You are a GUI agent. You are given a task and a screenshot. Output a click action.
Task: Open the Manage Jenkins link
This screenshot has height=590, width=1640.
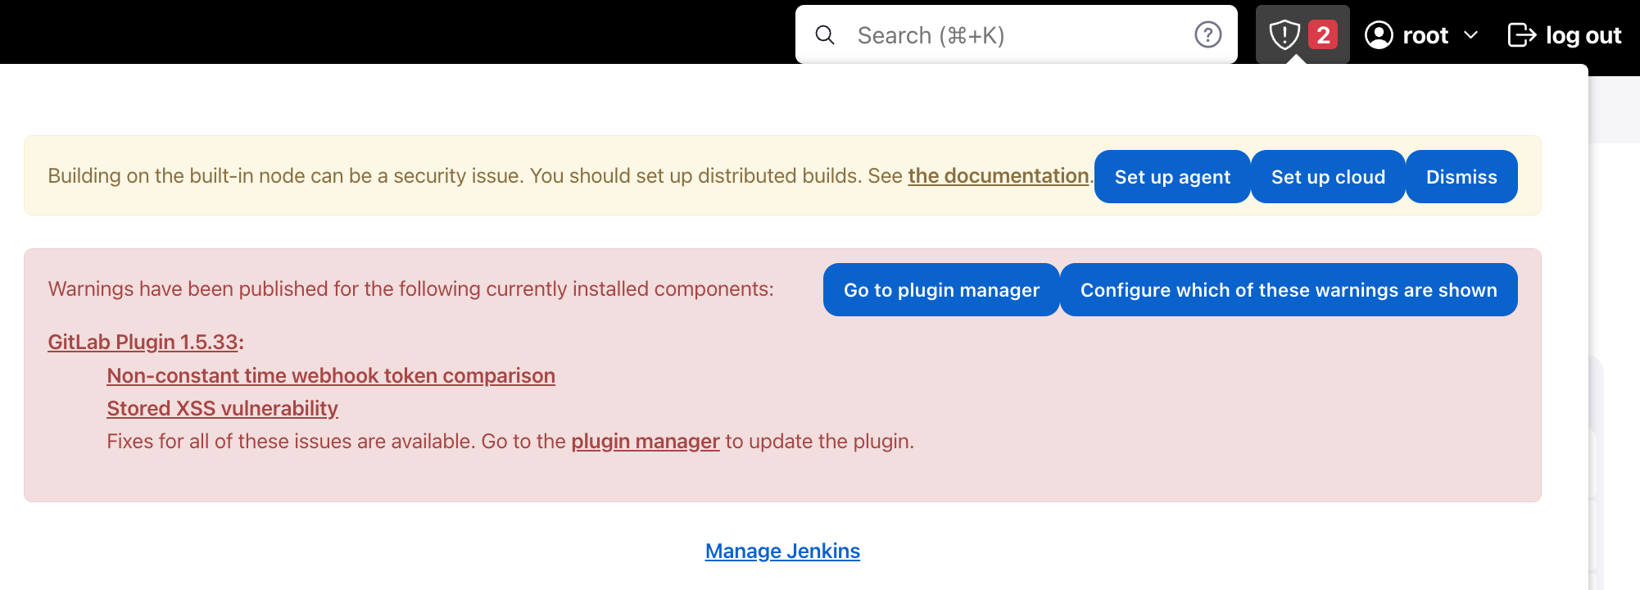click(782, 551)
